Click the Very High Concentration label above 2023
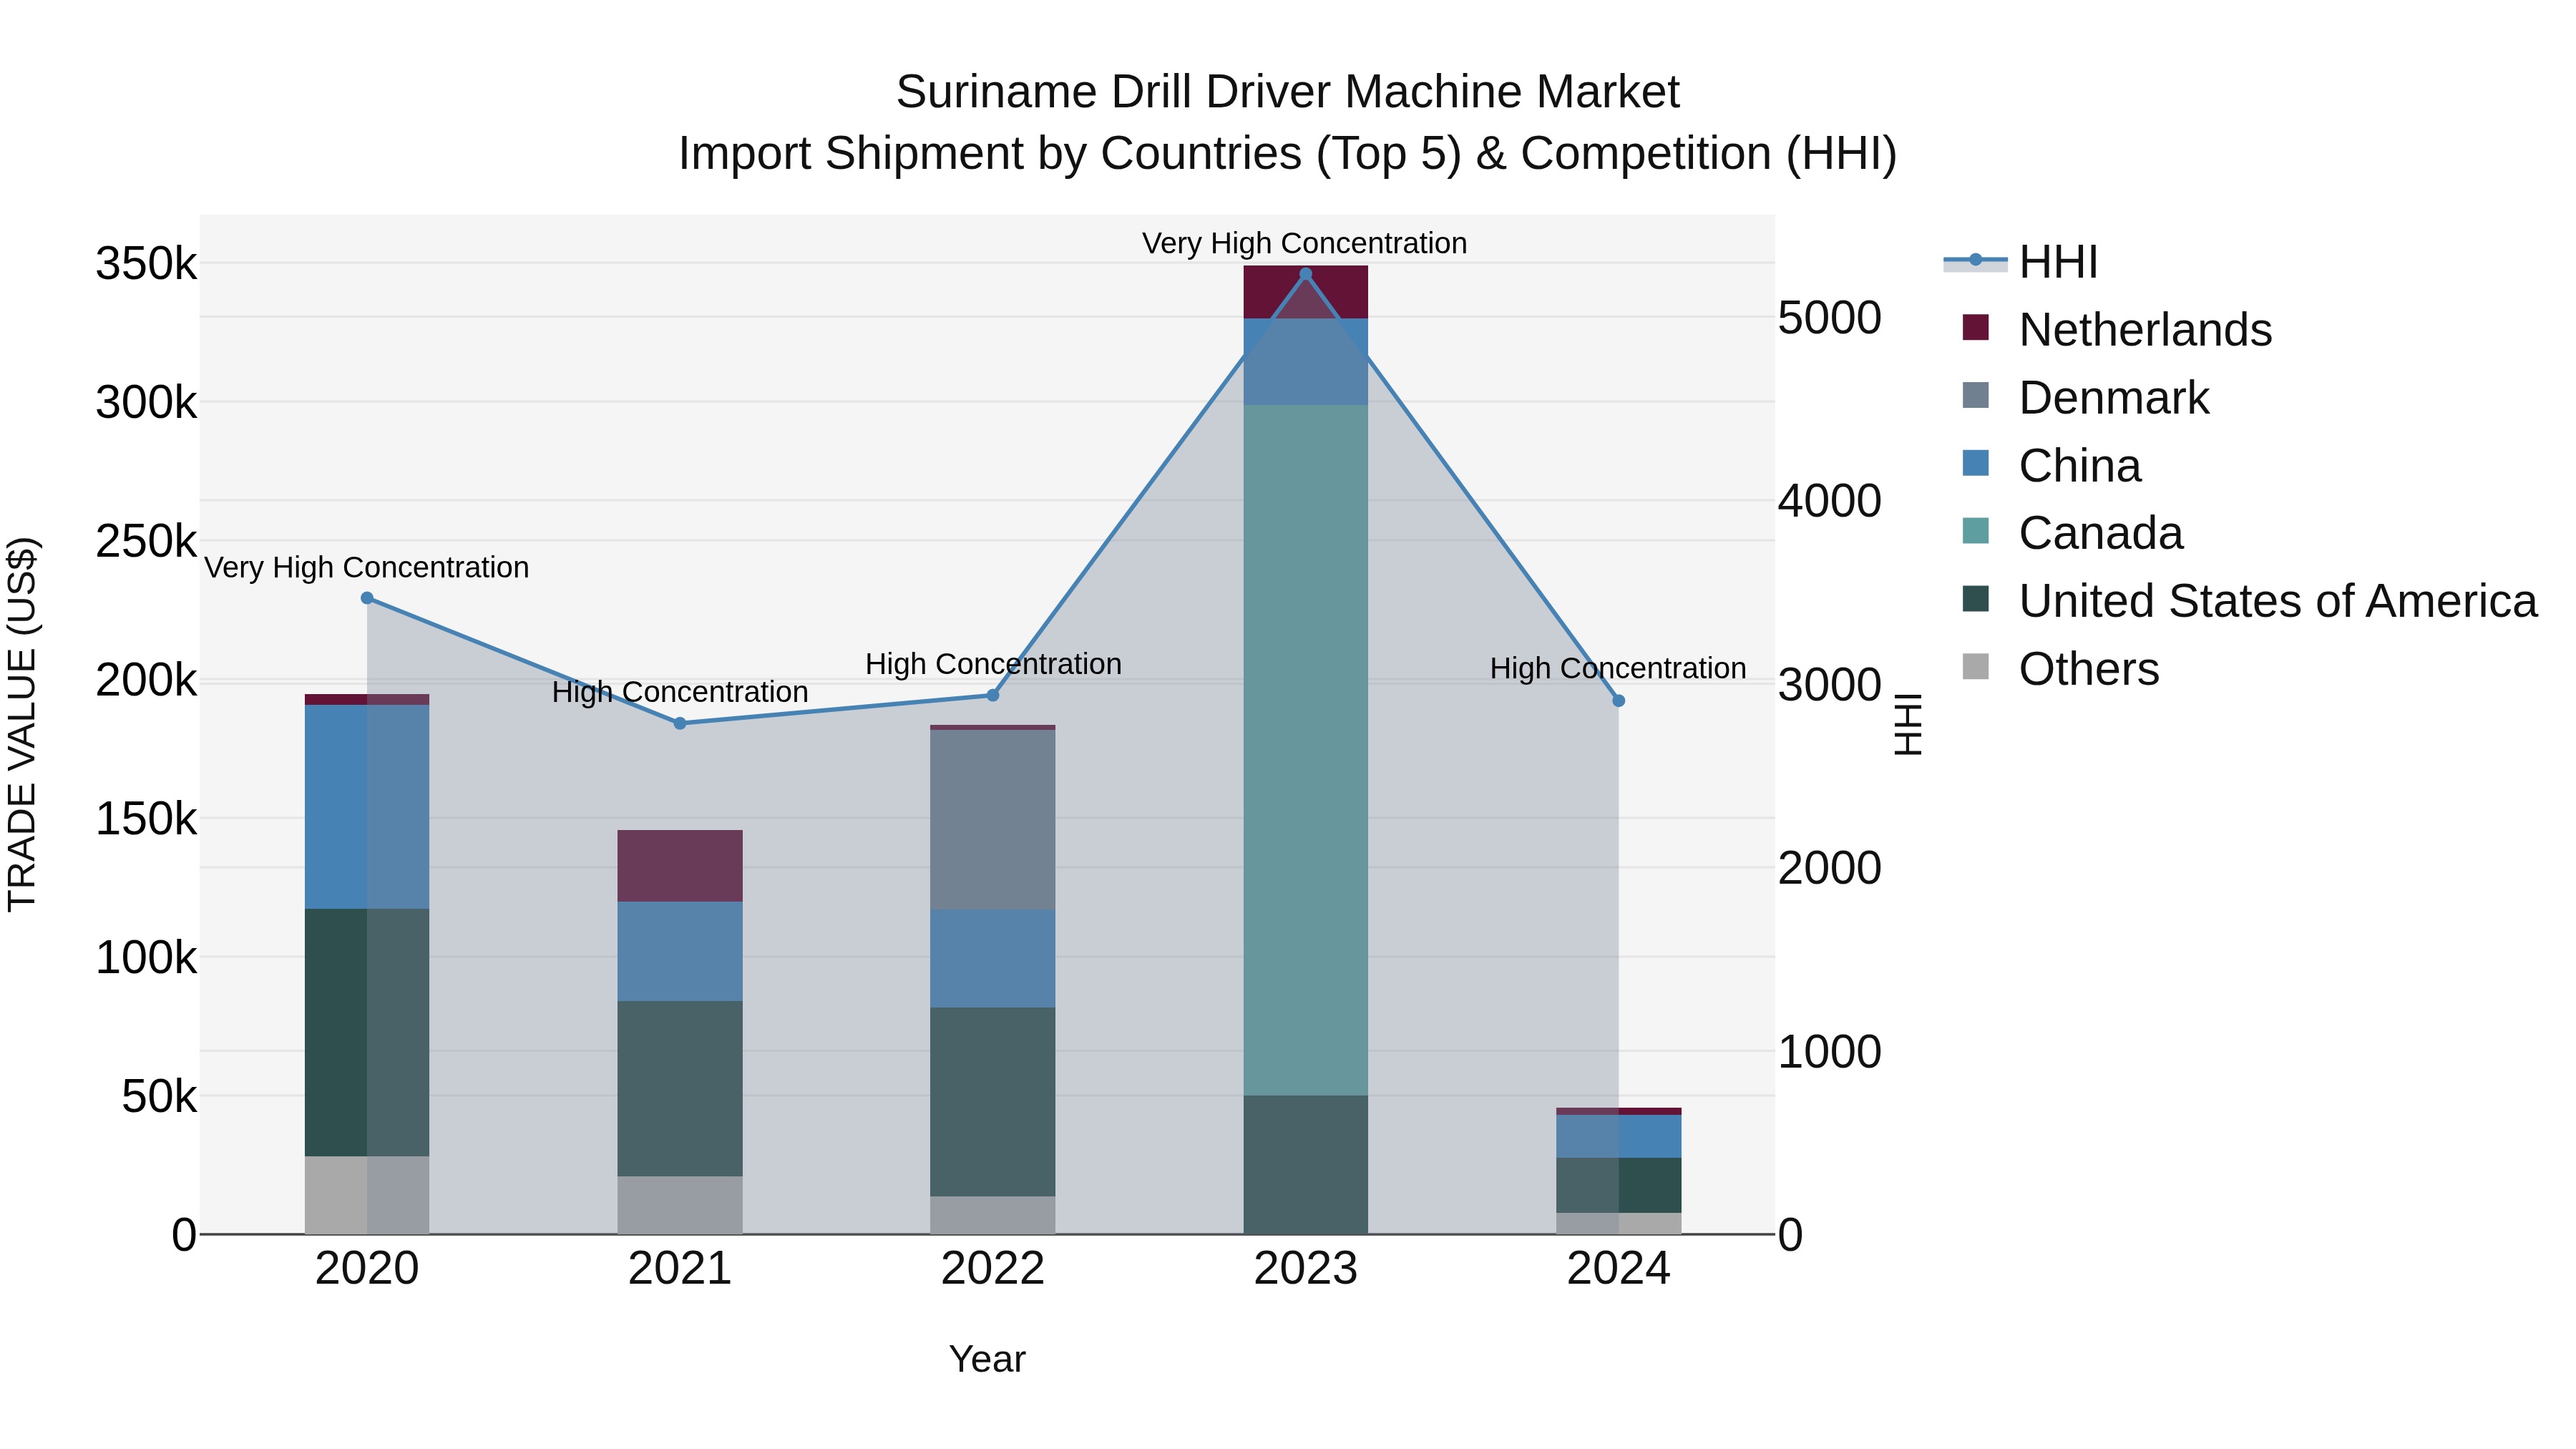Screen dimensions: 2576x1449 (x=1305, y=243)
